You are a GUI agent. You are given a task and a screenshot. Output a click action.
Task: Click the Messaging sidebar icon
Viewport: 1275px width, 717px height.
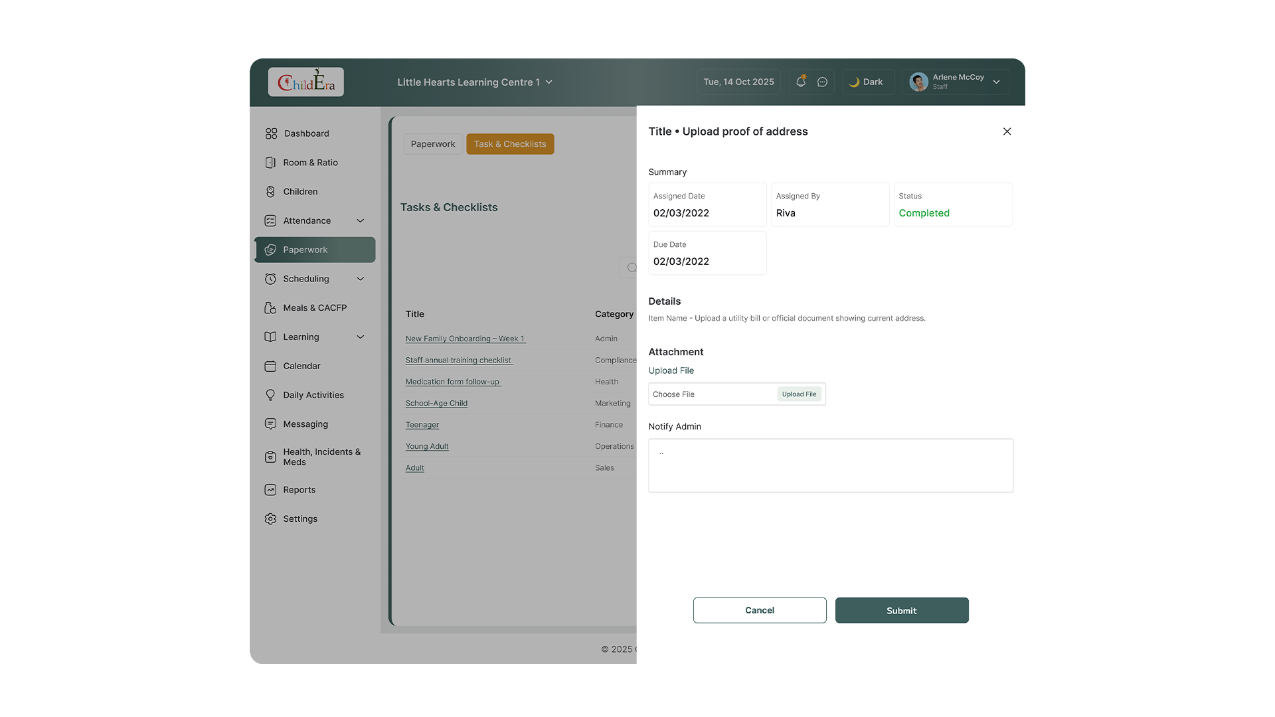click(270, 424)
